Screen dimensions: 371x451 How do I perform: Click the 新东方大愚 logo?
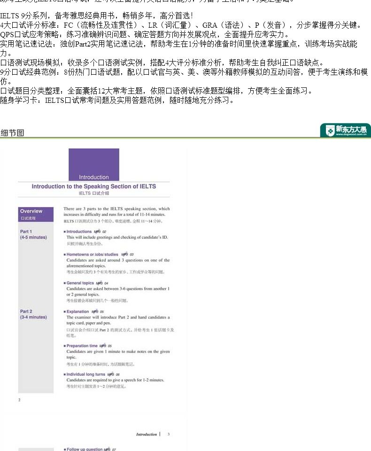coord(345,130)
